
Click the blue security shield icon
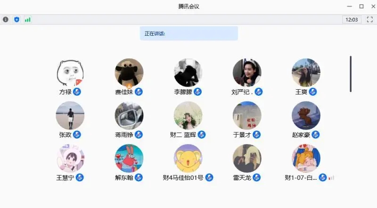(16, 19)
